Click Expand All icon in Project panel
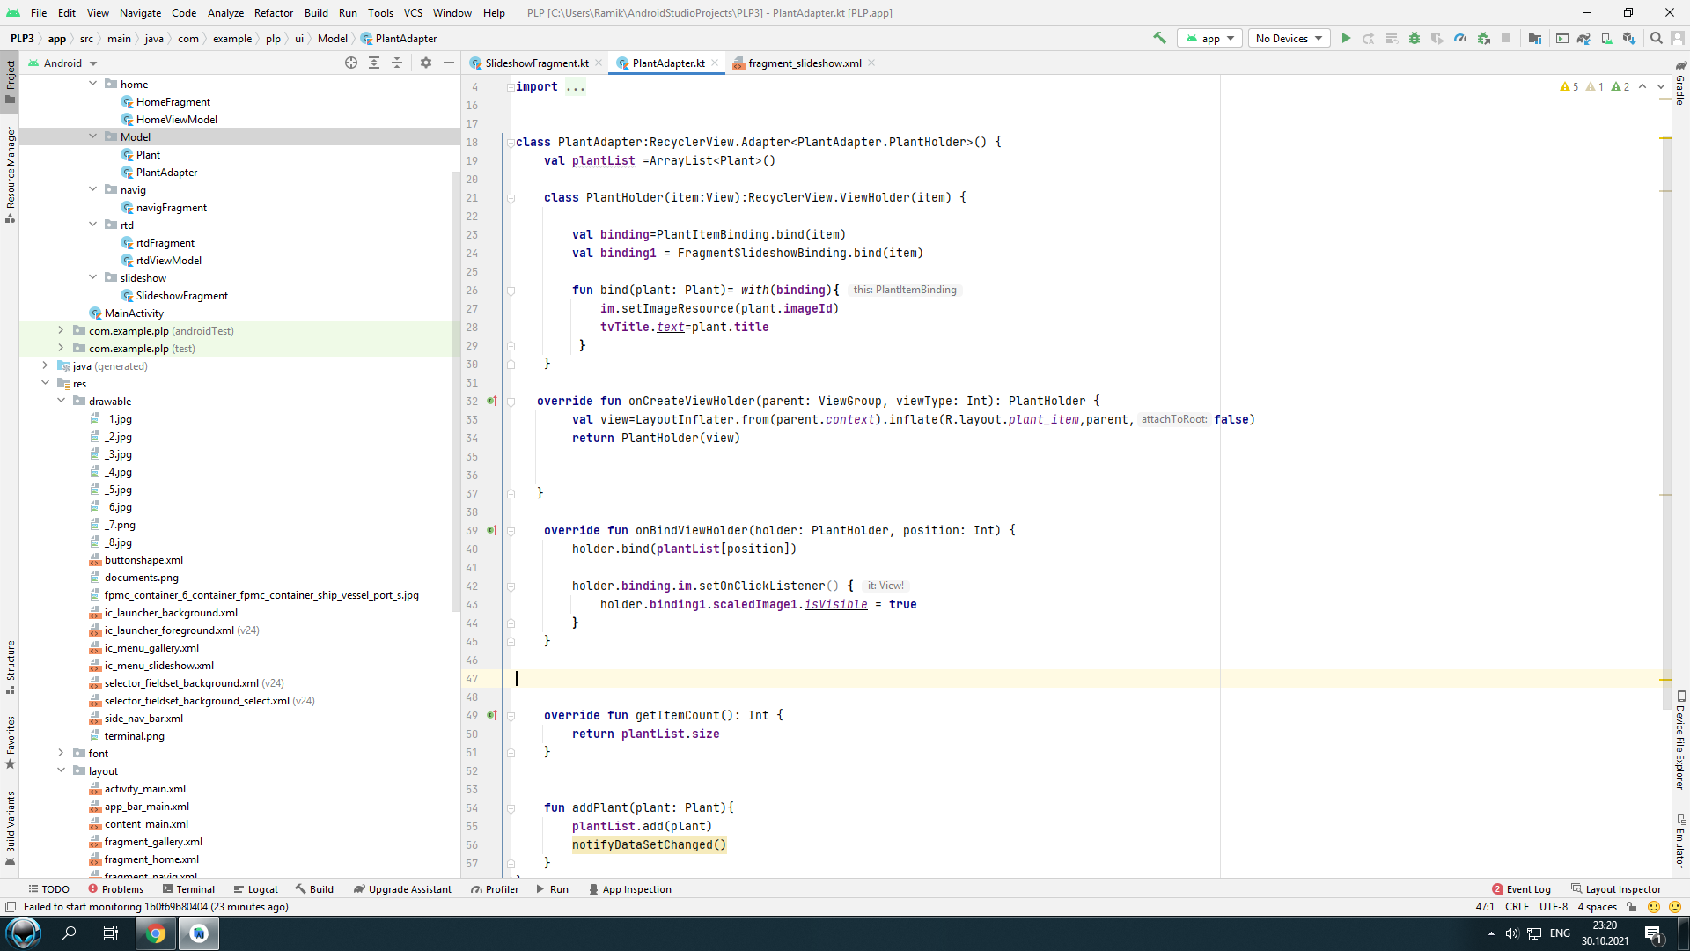The width and height of the screenshot is (1690, 951). point(374,63)
